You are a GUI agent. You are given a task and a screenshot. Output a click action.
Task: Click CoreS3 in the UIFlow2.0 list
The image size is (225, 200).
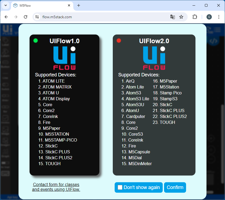[136, 134]
